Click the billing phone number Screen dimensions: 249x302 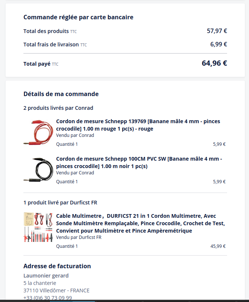click(48, 298)
